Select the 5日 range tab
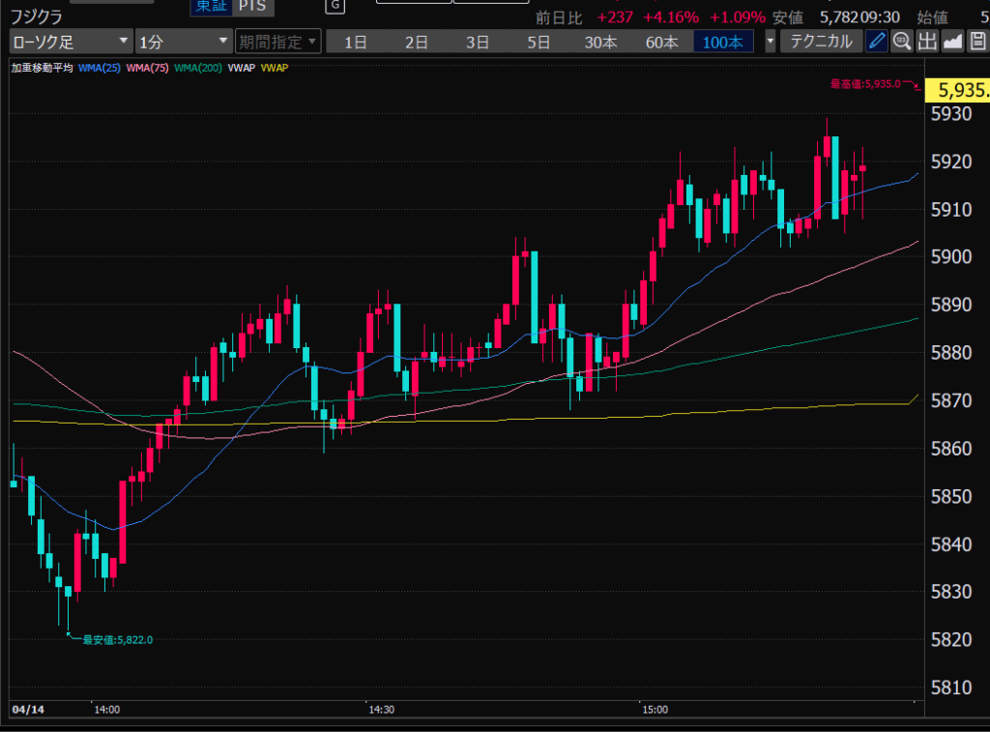The height and width of the screenshot is (732, 990). [539, 42]
